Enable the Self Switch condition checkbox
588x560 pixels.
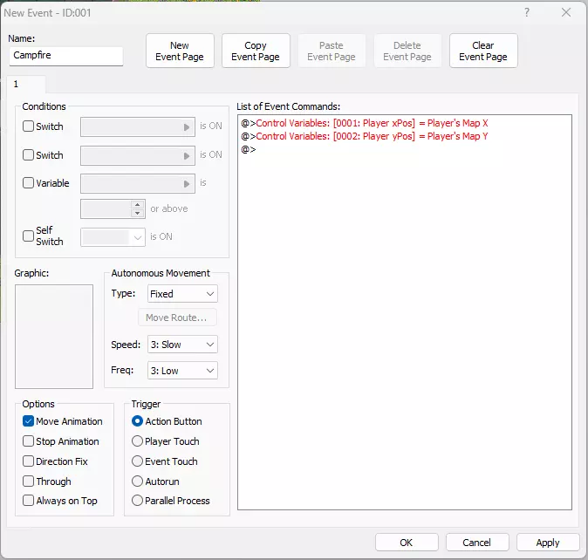click(x=29, y=236)
